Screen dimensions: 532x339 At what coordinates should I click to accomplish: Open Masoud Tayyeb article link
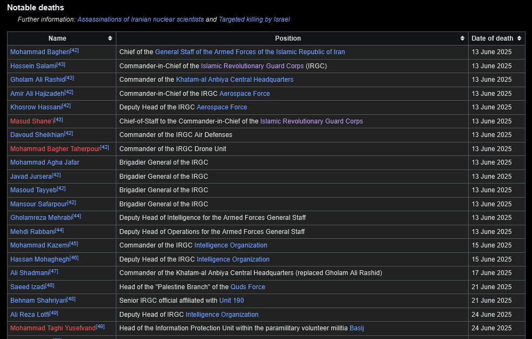click(33, 190)
